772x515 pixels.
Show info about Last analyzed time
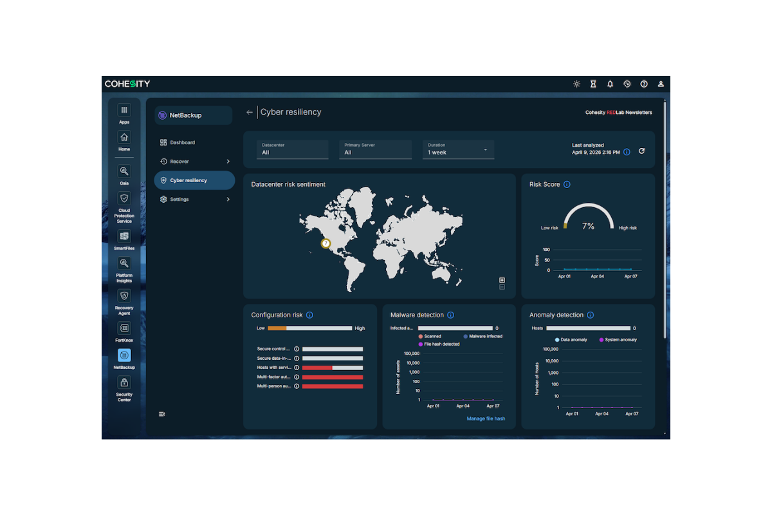pyautogui.click(x=627, y=153)
